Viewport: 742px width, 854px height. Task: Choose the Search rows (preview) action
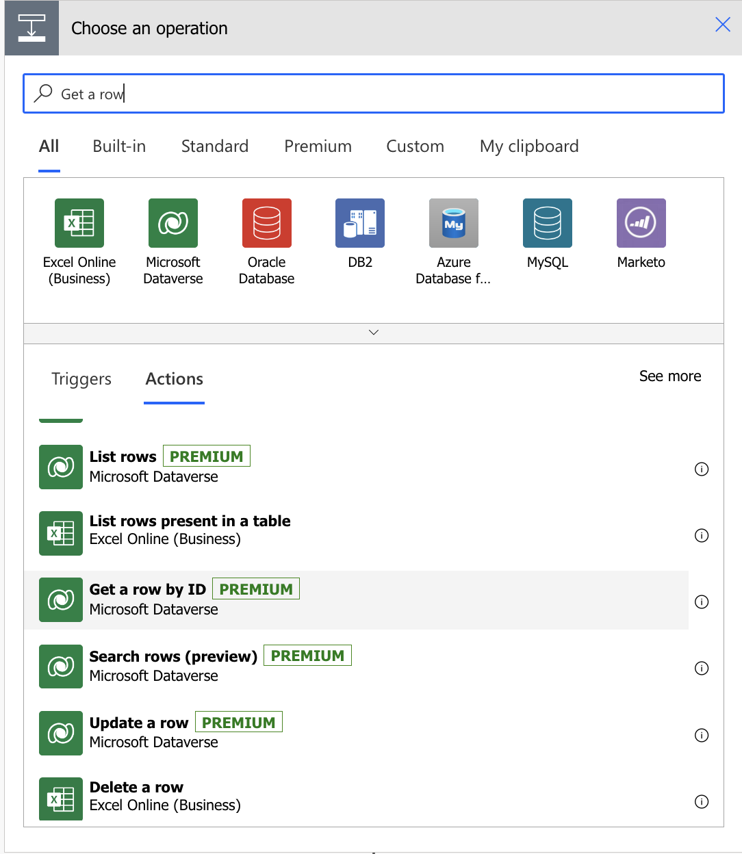pos(356,667)
